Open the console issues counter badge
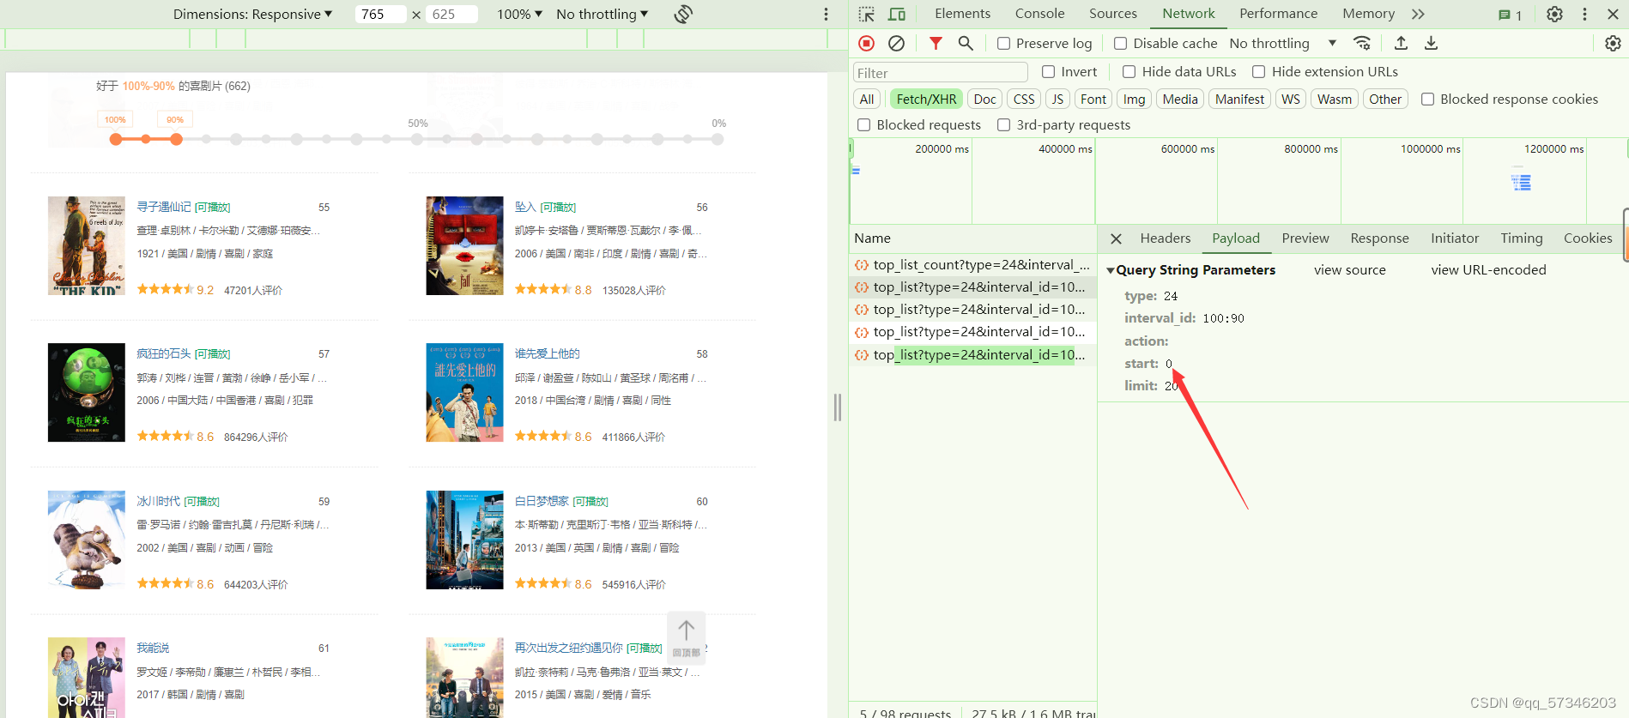1629x718 pixels. click(1510, 15)
